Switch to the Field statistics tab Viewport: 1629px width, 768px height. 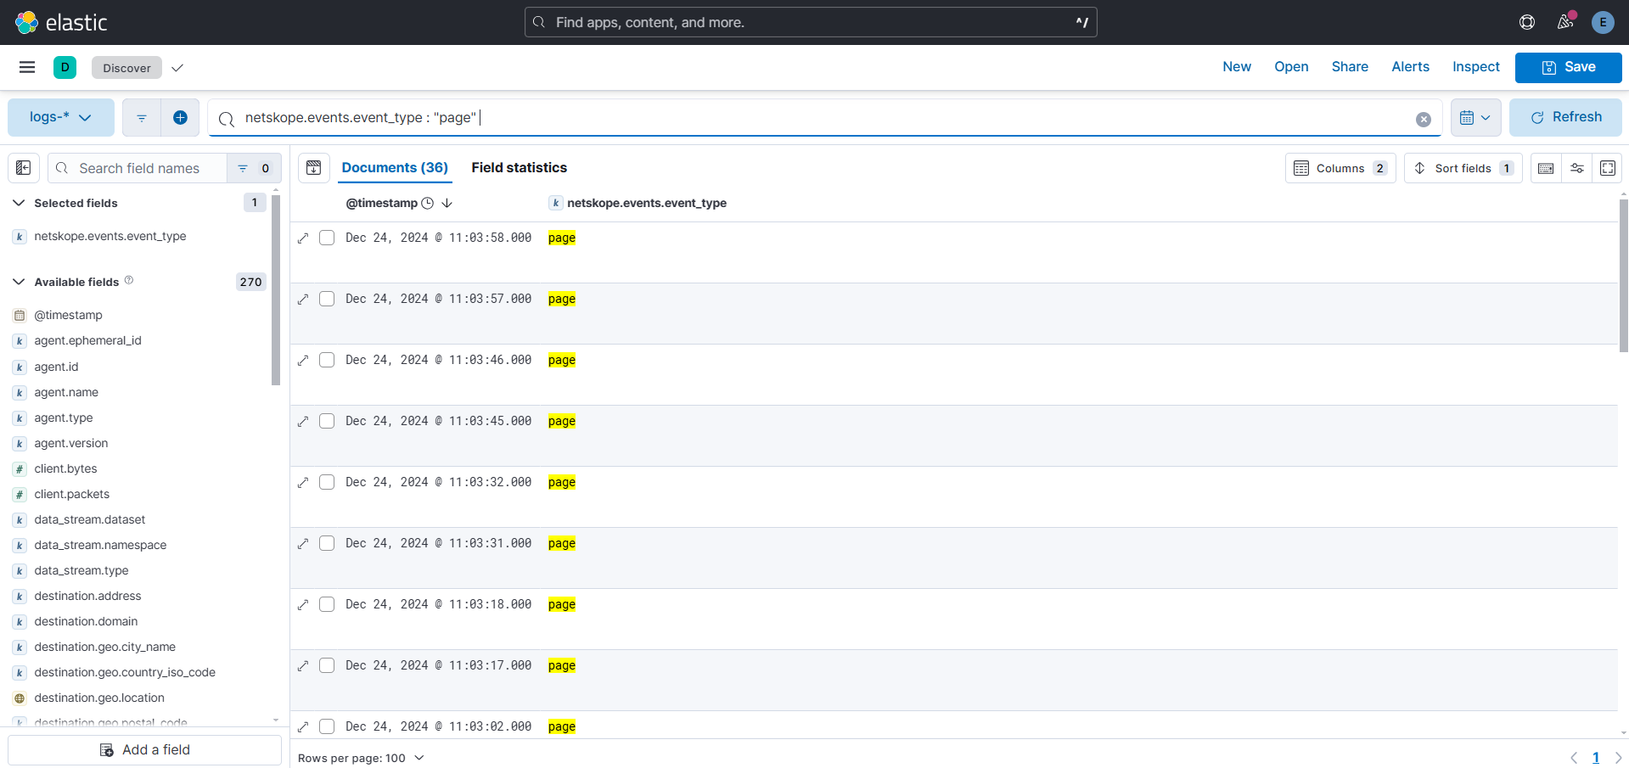pos(520,168)
